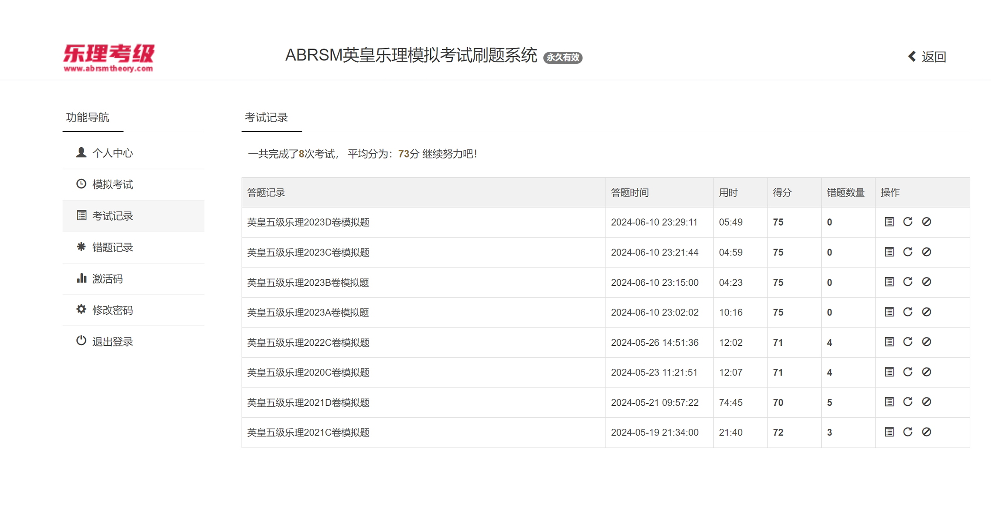
Task: Click the text 英皇五级乐理2022C卷模拟题
Action: [308, 343]
